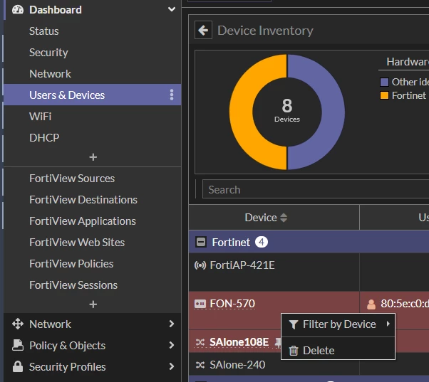Click the Filter by Device funnel icon
The height and width of the screenshot is (382, 429).
(x=294, y=324)
